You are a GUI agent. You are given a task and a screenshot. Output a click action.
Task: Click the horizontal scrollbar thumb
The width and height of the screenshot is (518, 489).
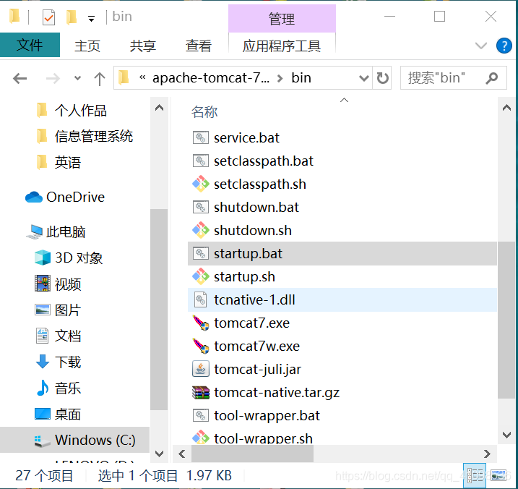click(x=252, y=454)
